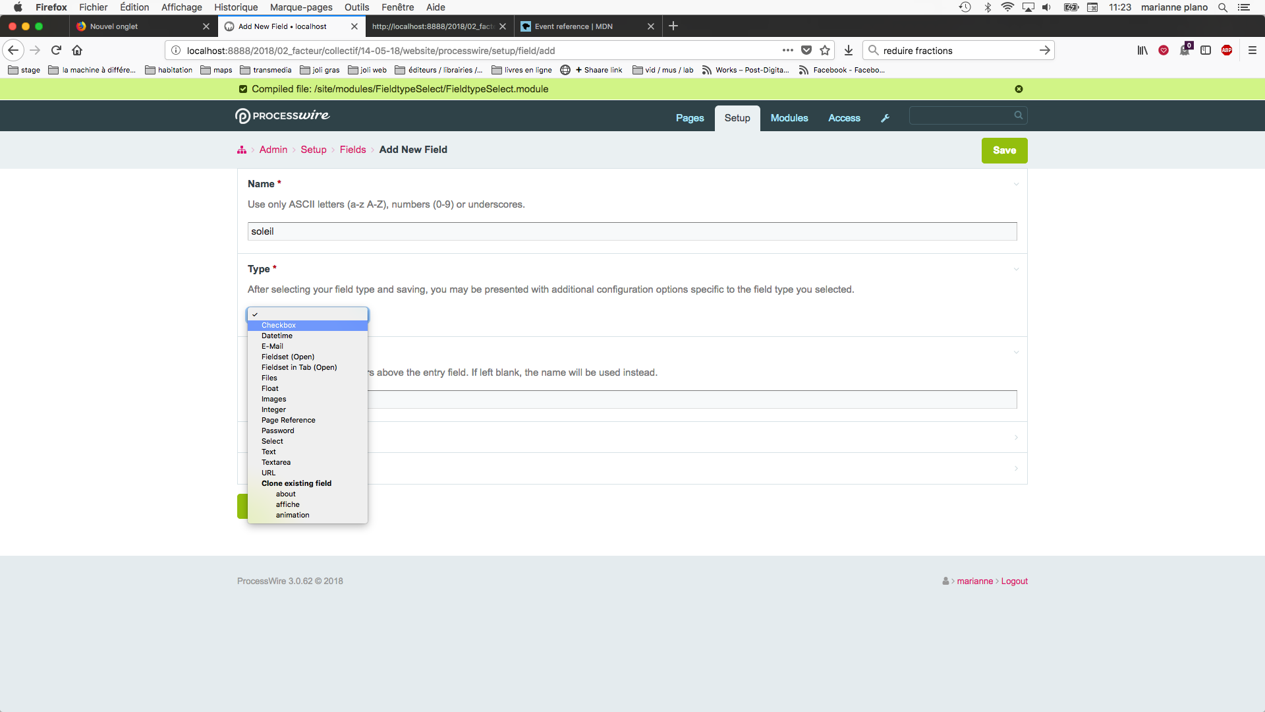1265x712 pixels.
Task: Choose Page Reference field type option
Action: point(288,420)
